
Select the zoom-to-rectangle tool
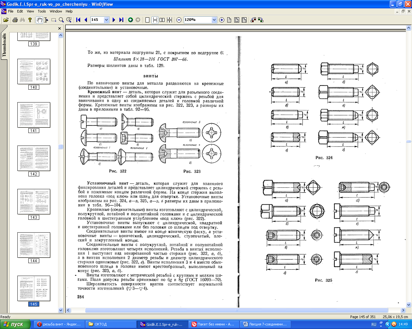(x=69, y=20)
